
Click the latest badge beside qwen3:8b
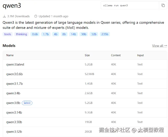27,103
